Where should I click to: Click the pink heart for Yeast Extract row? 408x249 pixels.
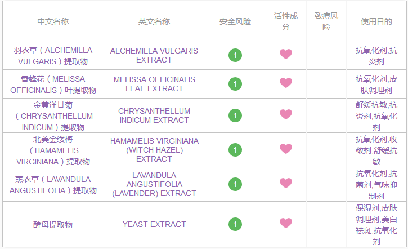click(x=286, y=224)
